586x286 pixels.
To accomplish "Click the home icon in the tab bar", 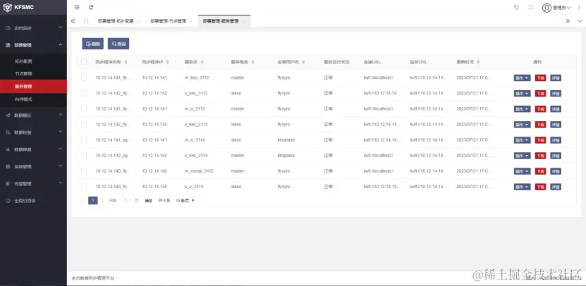I will tap(86, 21).
